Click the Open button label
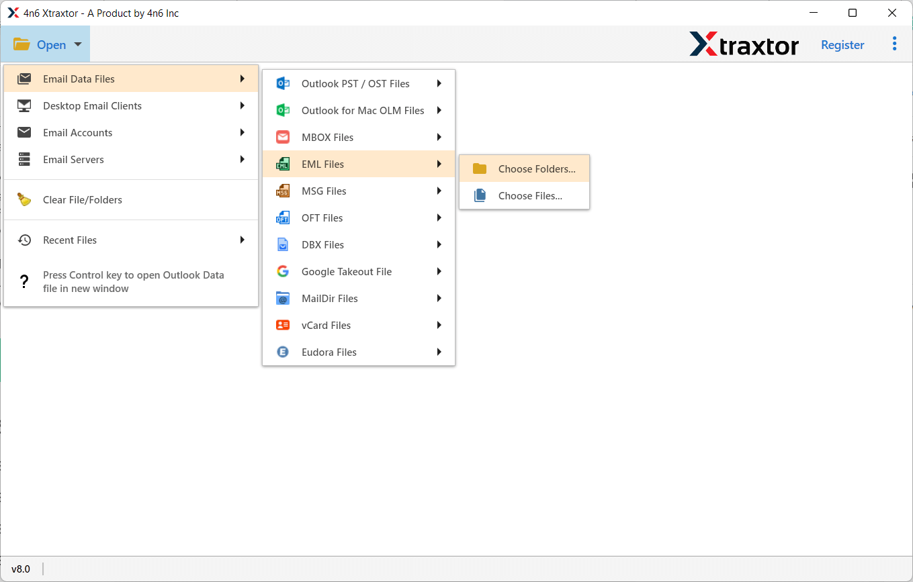The image size is (913, 582). [x=52, y=45]
